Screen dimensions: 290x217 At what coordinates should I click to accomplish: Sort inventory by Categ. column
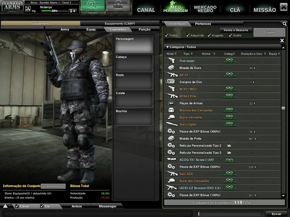pos(229,54)
